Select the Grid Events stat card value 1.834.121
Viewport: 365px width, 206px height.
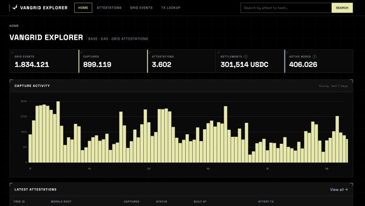[x=32, y=64]
